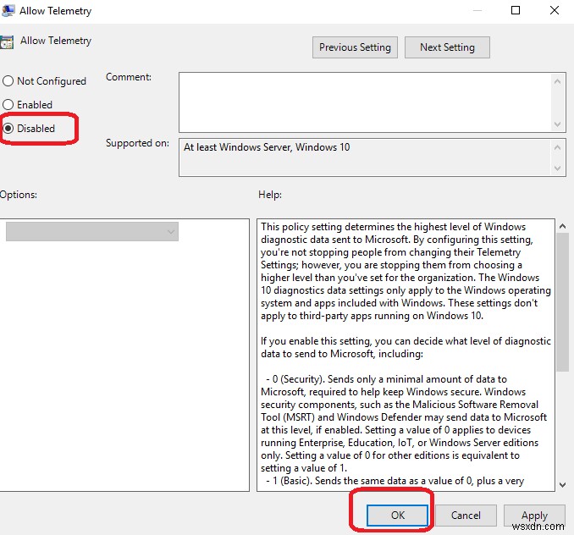
Task: Maximize the Allow Telemetry window
Action: 516,10
